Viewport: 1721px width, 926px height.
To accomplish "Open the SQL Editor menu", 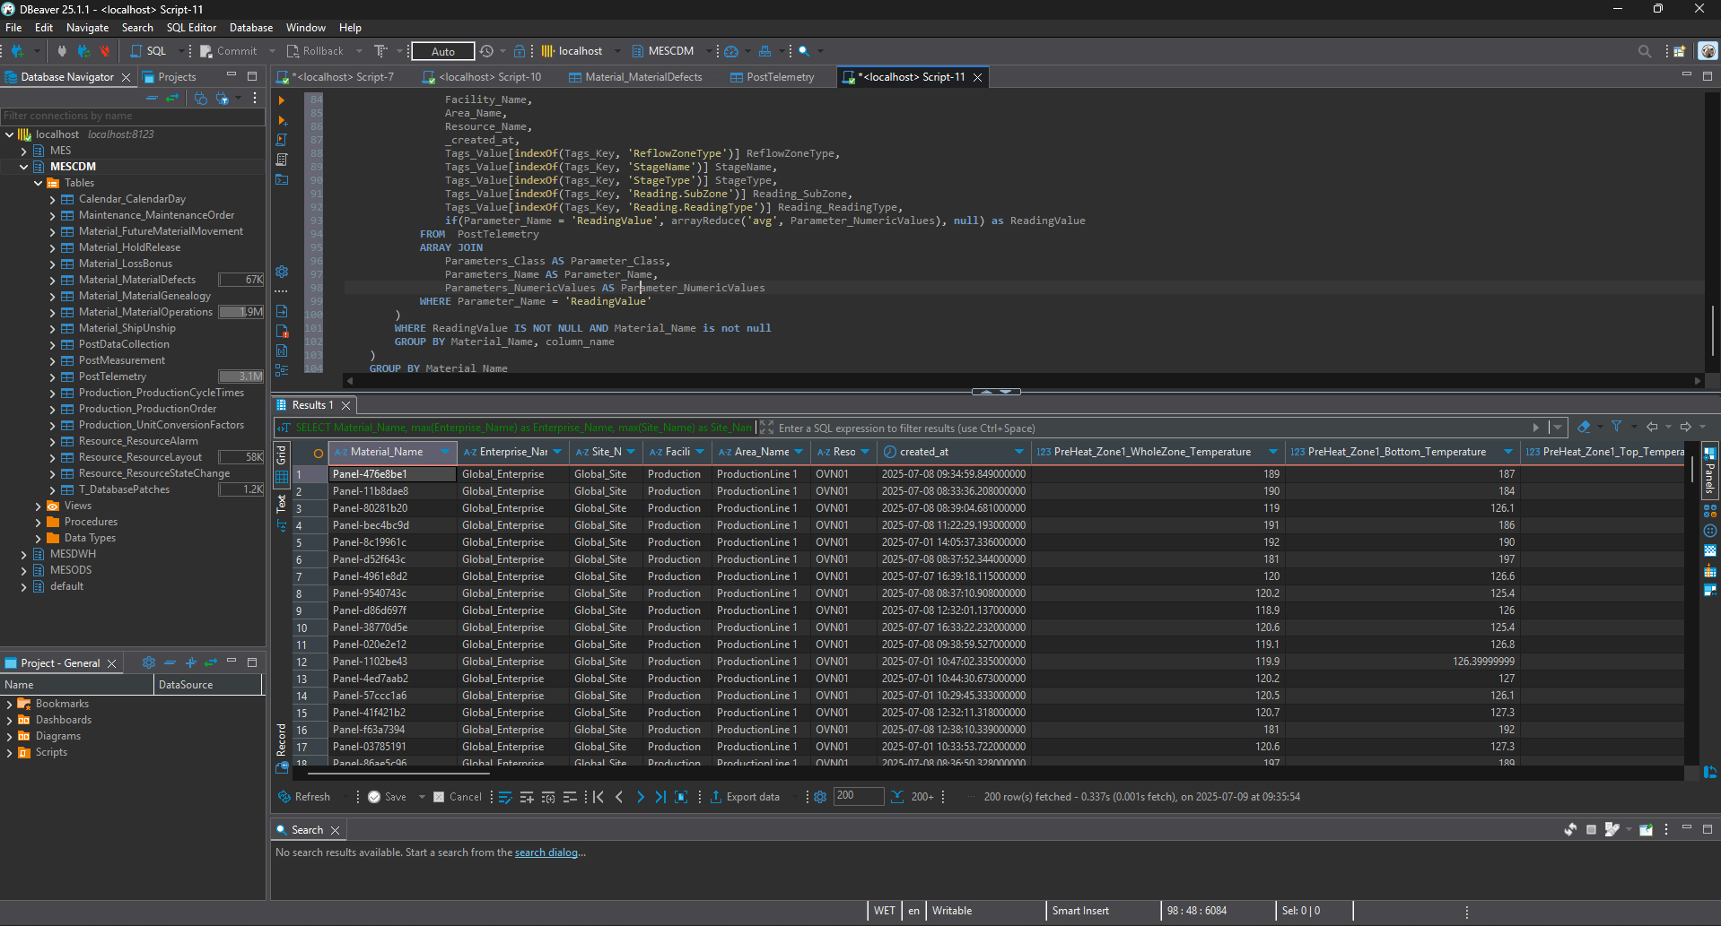I will click(x=191, y=28).
